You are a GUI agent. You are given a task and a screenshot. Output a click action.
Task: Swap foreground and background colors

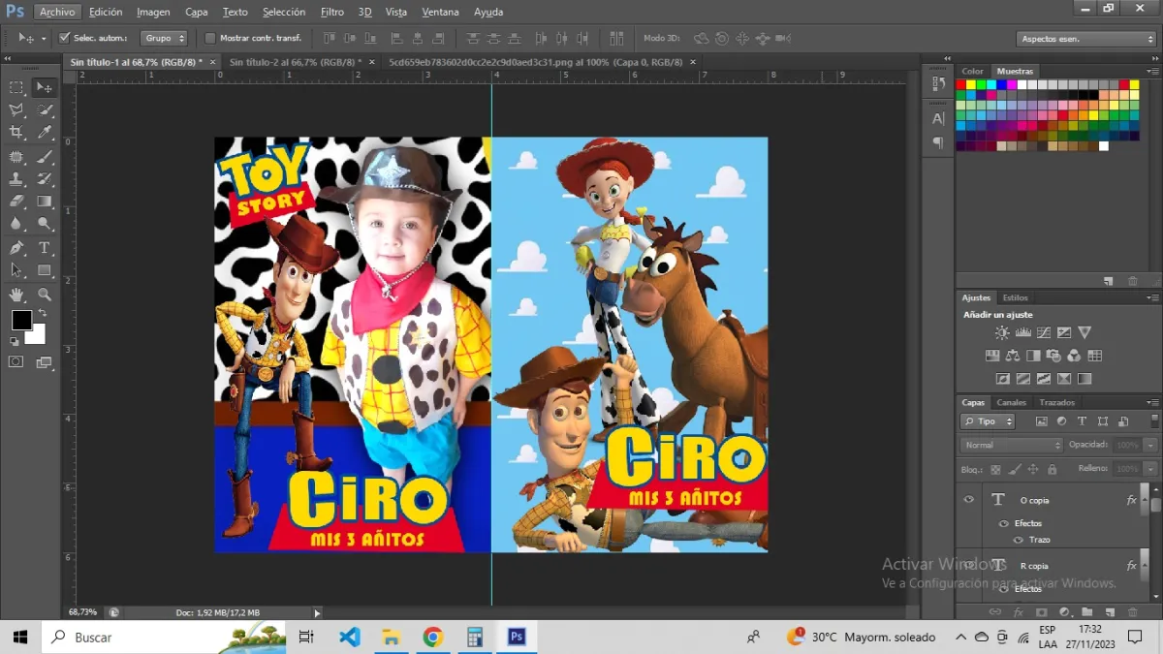pyautogui.click(x=43, y=314)
